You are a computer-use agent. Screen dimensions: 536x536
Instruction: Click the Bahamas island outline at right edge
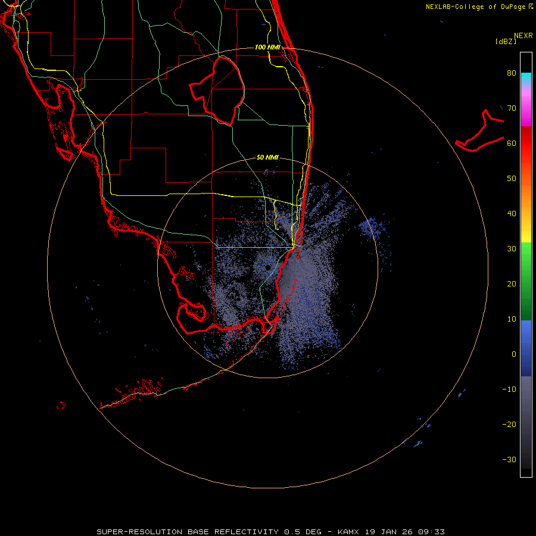click(x=480, y=130)
